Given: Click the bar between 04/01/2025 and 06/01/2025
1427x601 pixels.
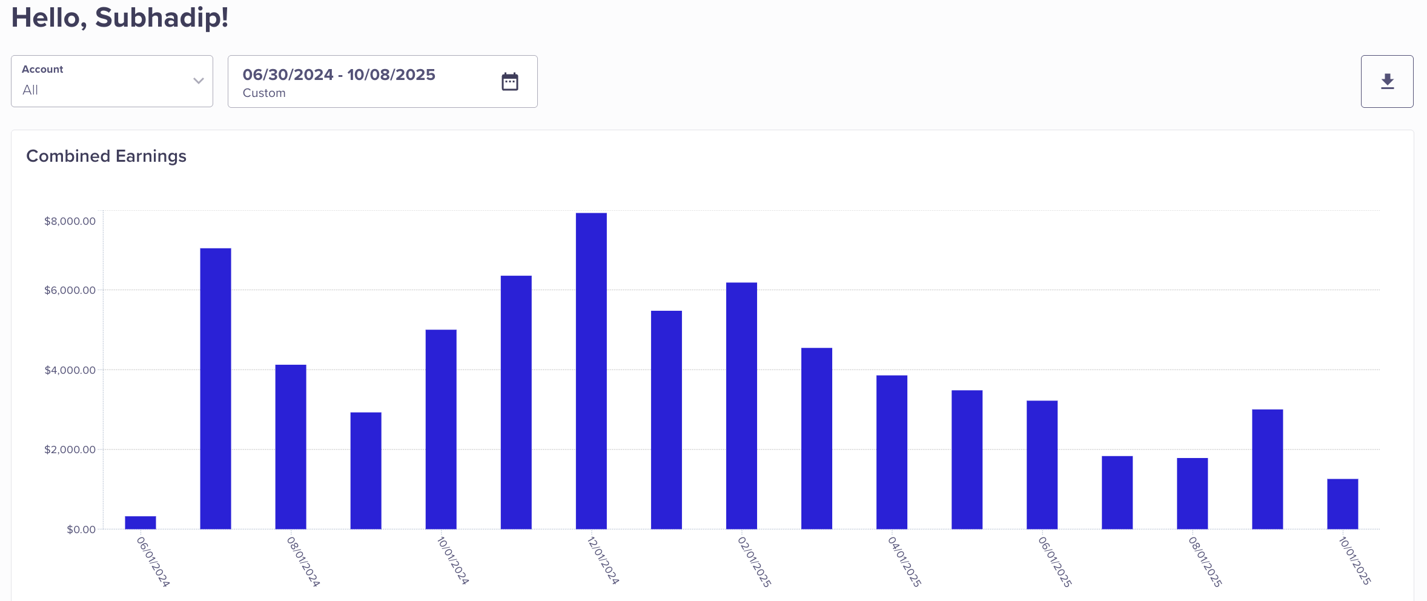Looking at the screenshot, I should [967, 460].
